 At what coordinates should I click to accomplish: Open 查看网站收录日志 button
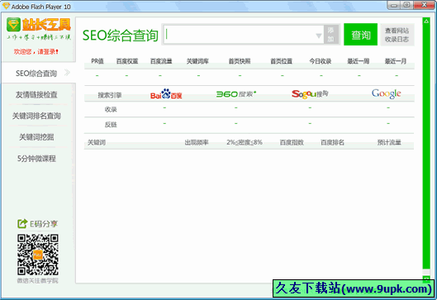397,35
